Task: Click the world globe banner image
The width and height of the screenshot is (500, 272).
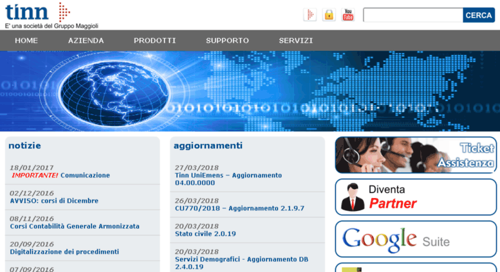Action: (250, 91)
